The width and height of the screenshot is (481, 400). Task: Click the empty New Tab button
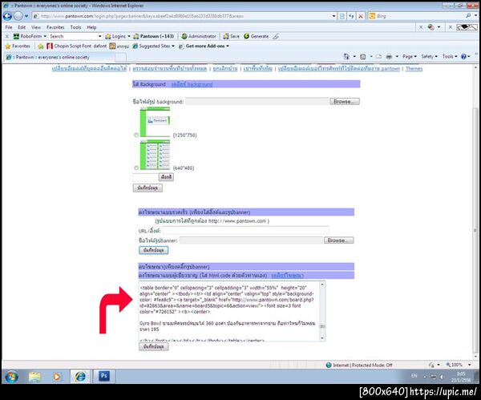click(120, 57)
